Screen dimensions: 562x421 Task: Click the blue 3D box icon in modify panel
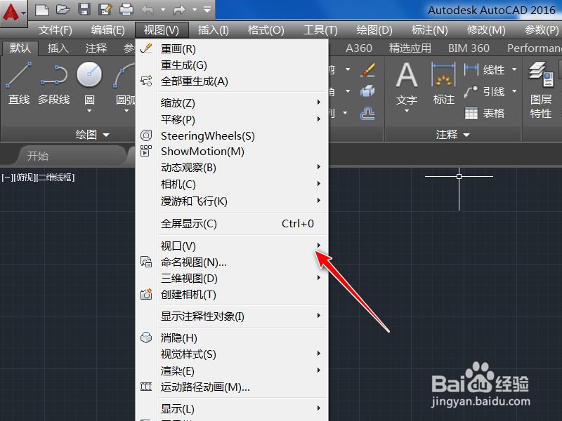[x=367, y=91]
